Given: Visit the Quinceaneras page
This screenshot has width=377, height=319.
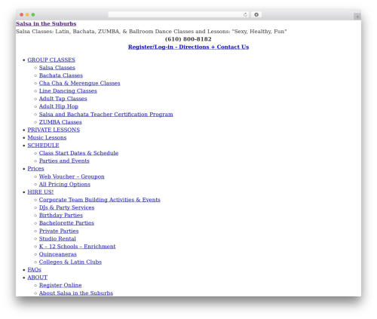Looking at the screenshot, I should pos(58,254).
